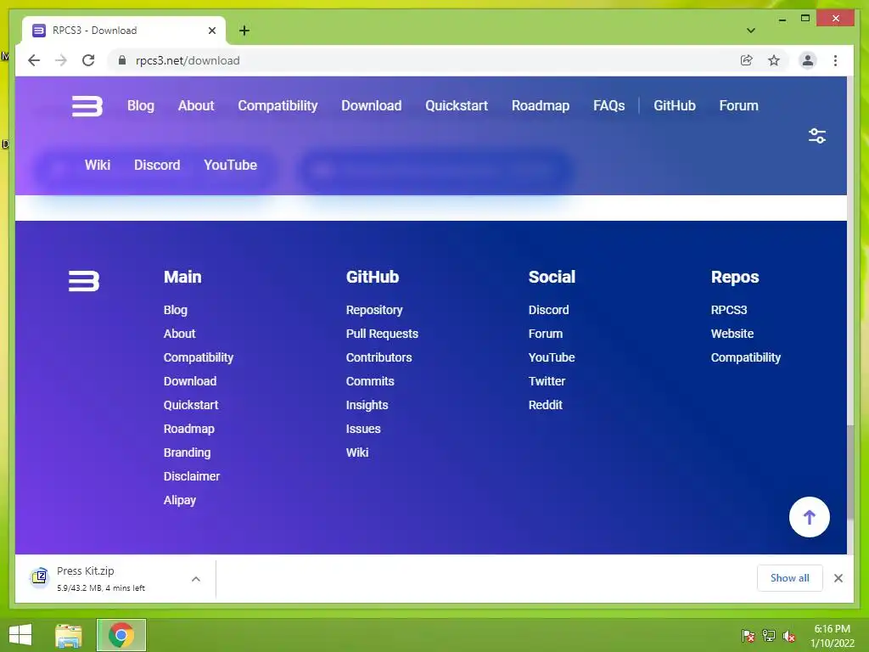Open Reddit link under Social

point(546,405)
